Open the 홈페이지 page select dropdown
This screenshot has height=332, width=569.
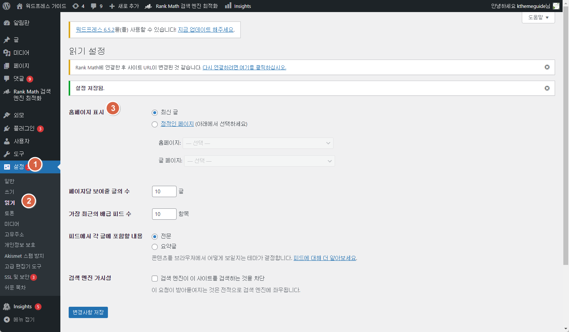point(258,143)
